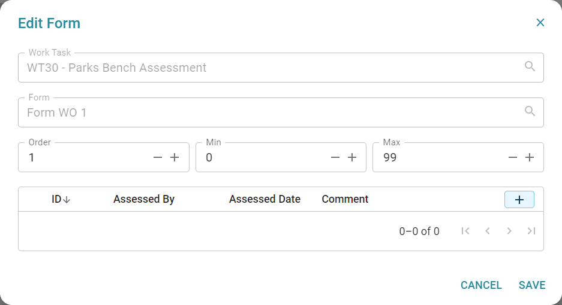The image size is (562, 305).
Task: Sort by Assessed Date column header
Action: click(x=265, y=199)
